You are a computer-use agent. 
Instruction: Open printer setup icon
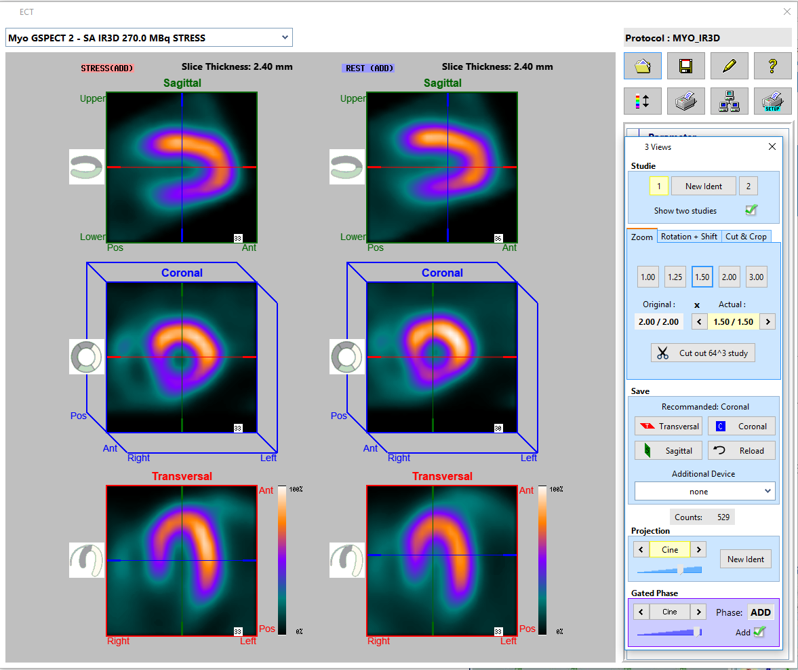[x=772, y=101]
